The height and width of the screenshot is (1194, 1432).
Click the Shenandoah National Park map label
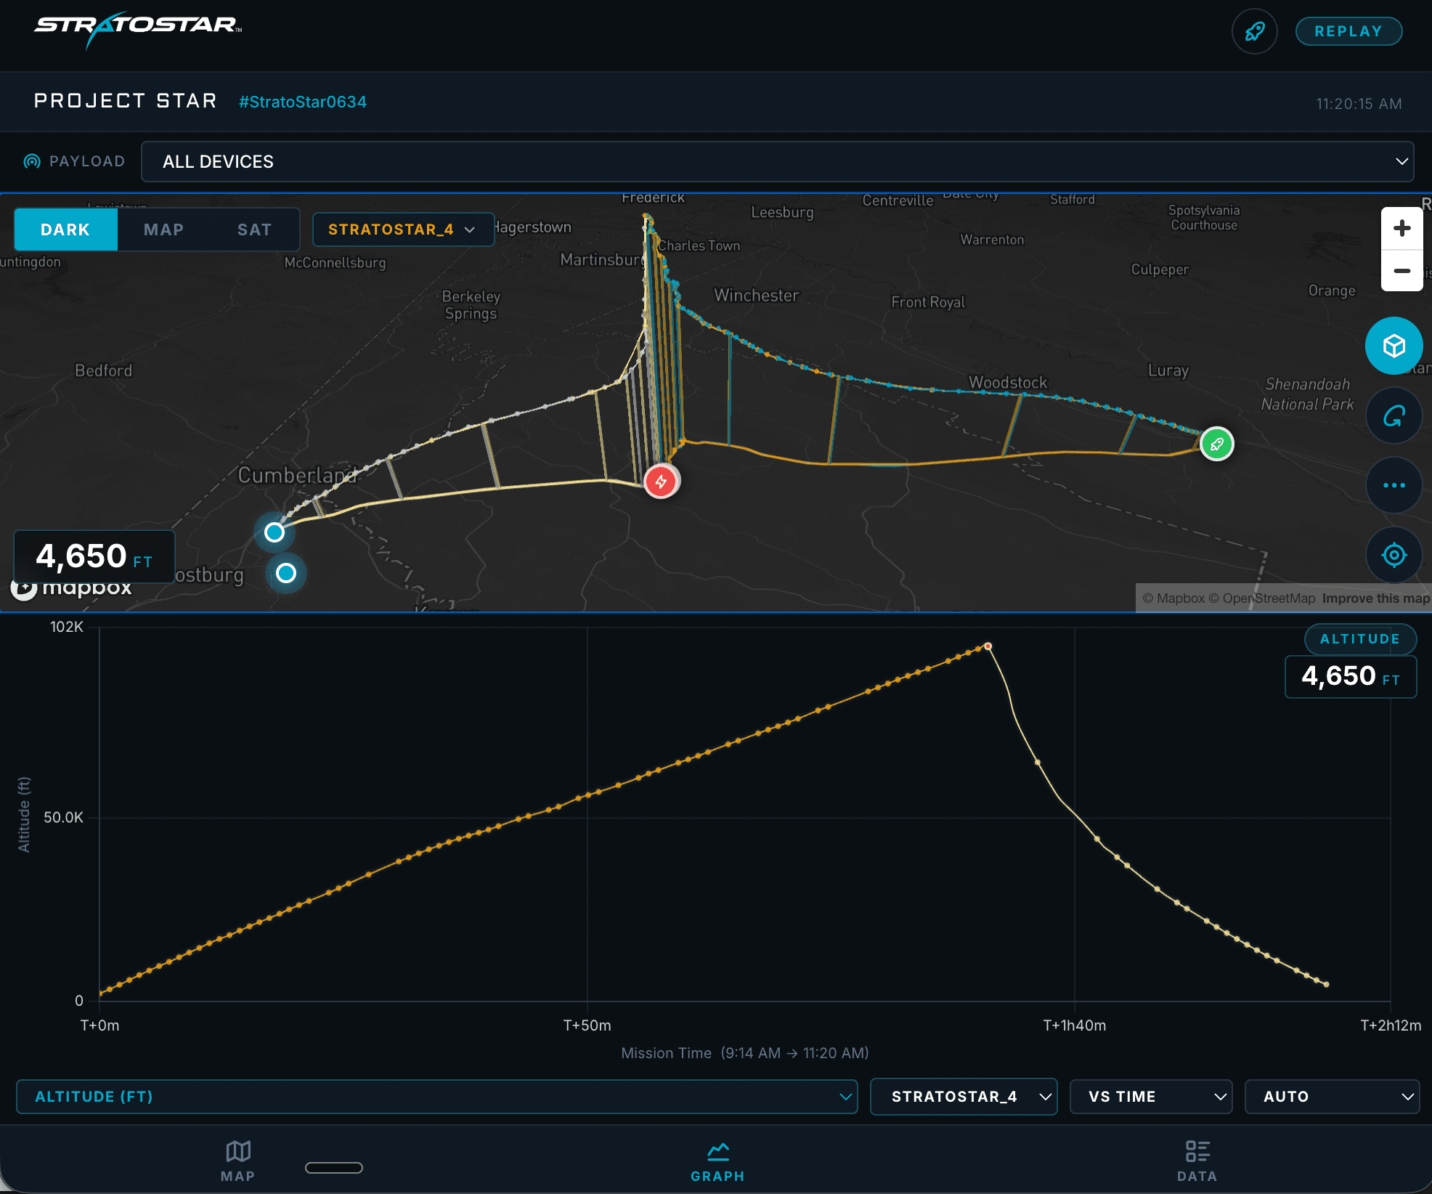pos(1307,394)
